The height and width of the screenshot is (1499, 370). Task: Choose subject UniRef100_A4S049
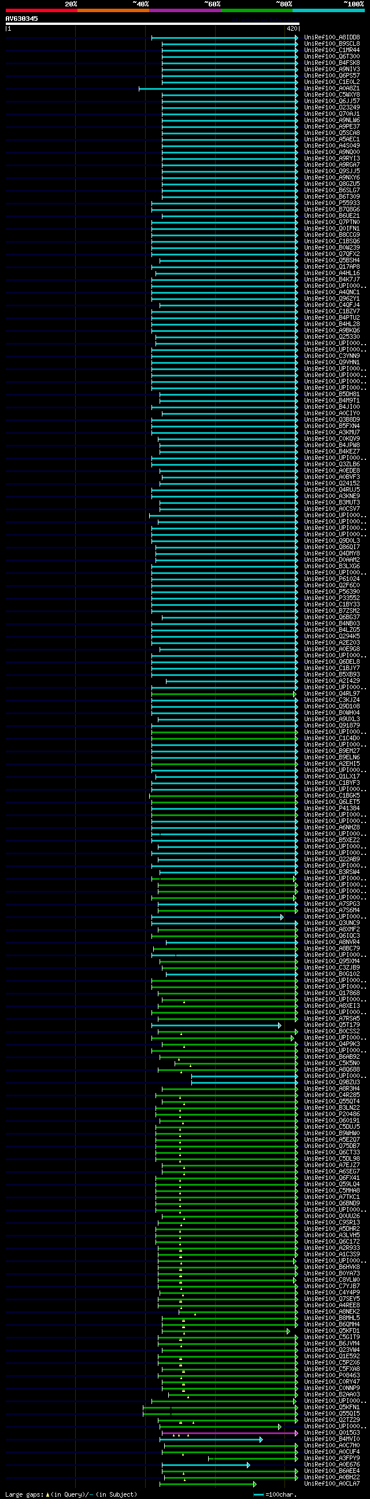tap(332, 146)
